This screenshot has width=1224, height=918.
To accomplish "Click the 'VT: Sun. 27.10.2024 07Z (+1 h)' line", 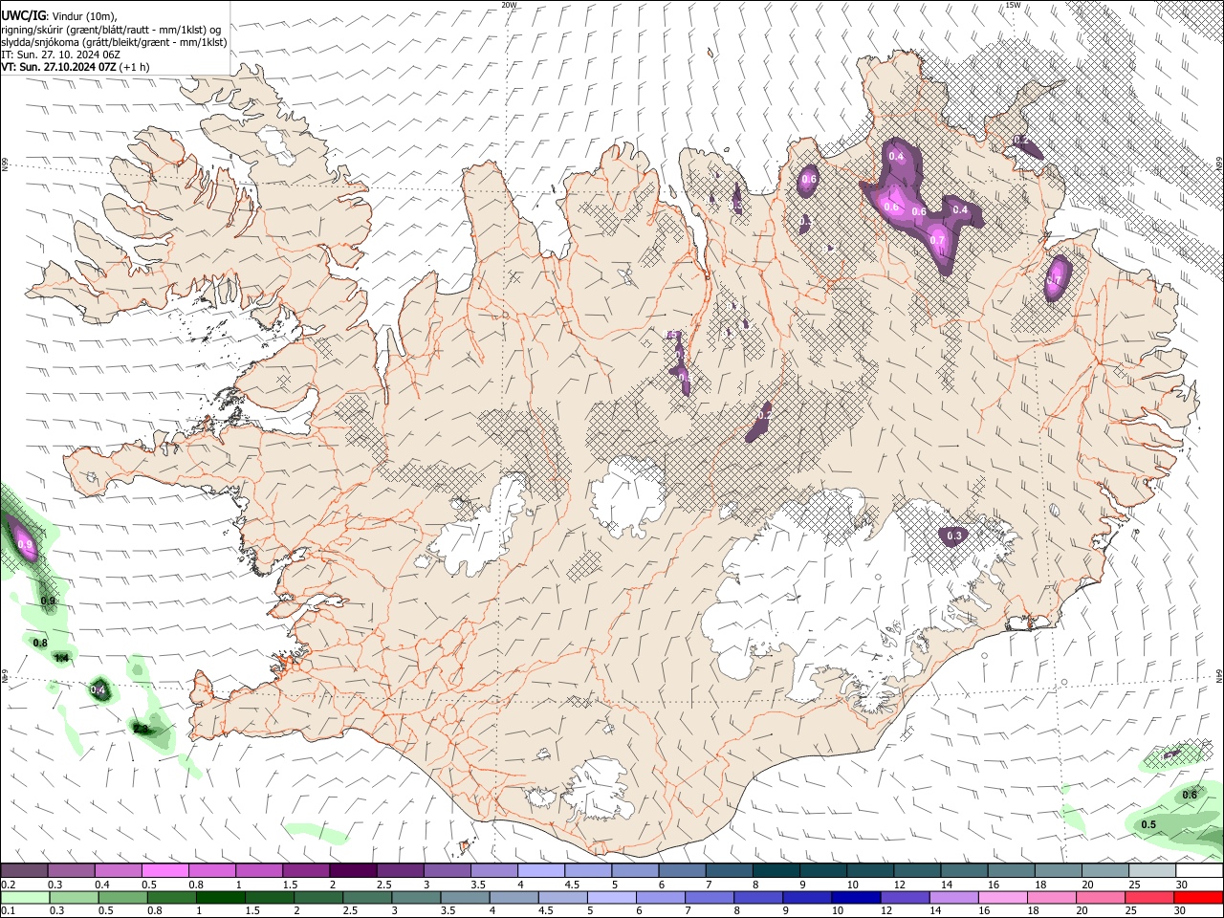I will [75, 68].
